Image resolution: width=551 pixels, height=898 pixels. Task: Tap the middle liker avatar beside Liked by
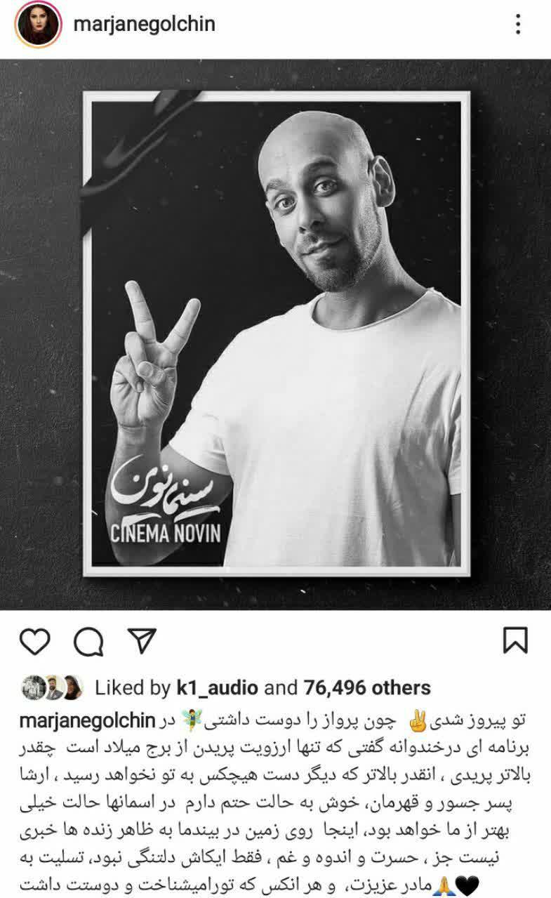tap(53, 687)
